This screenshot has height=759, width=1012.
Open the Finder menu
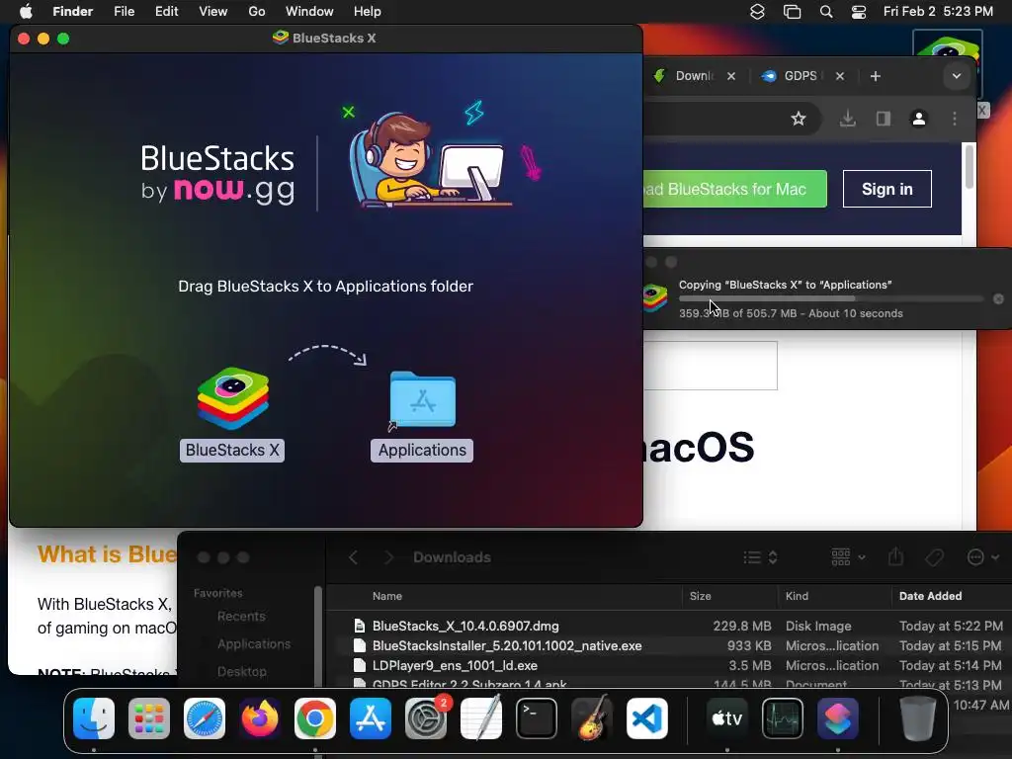72,12
